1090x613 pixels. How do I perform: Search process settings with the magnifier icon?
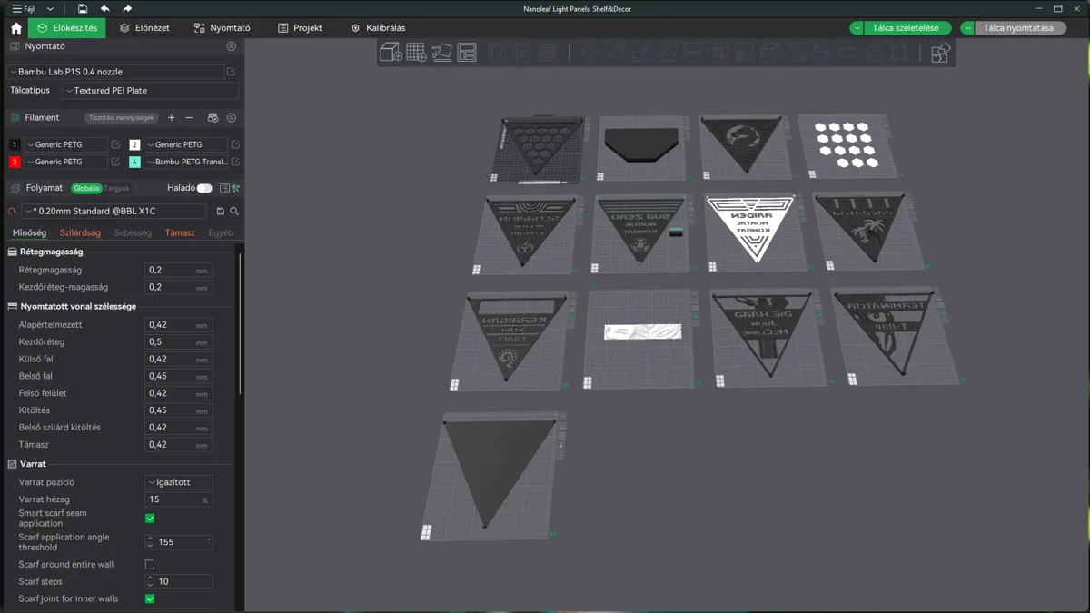pyautogui.click(x=234, y=211)
